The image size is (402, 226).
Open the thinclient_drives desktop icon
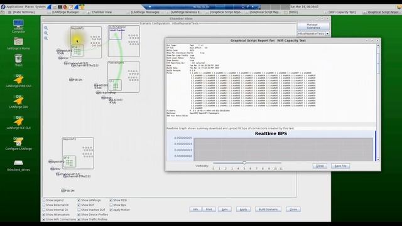18,165
